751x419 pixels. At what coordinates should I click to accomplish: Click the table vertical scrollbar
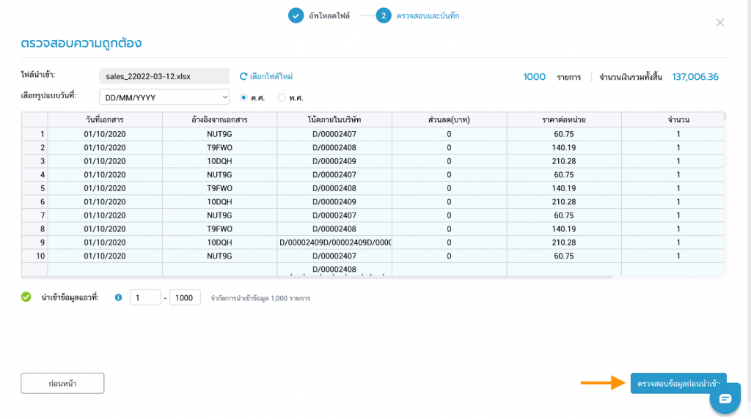(x=725, y=116)
